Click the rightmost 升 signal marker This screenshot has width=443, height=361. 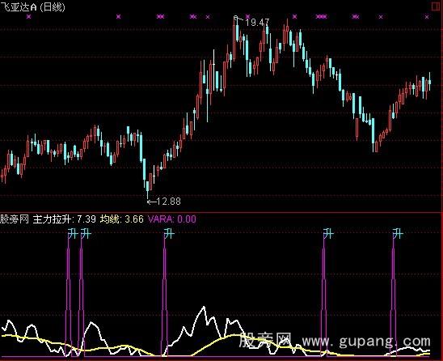click(398, 234)
